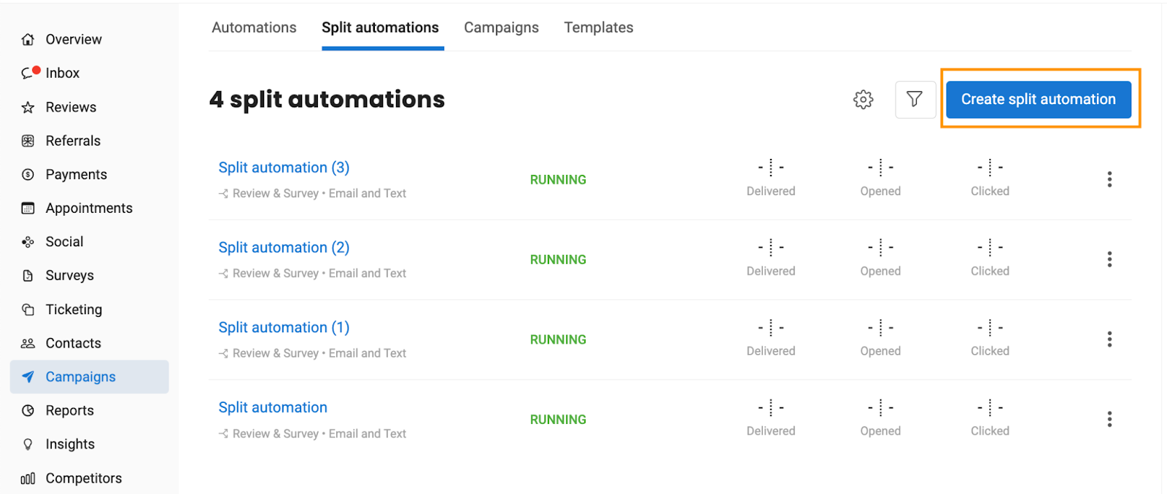Click the Campaigns paper plane icon
This screenshot has height=494, width=1167.
28,377
